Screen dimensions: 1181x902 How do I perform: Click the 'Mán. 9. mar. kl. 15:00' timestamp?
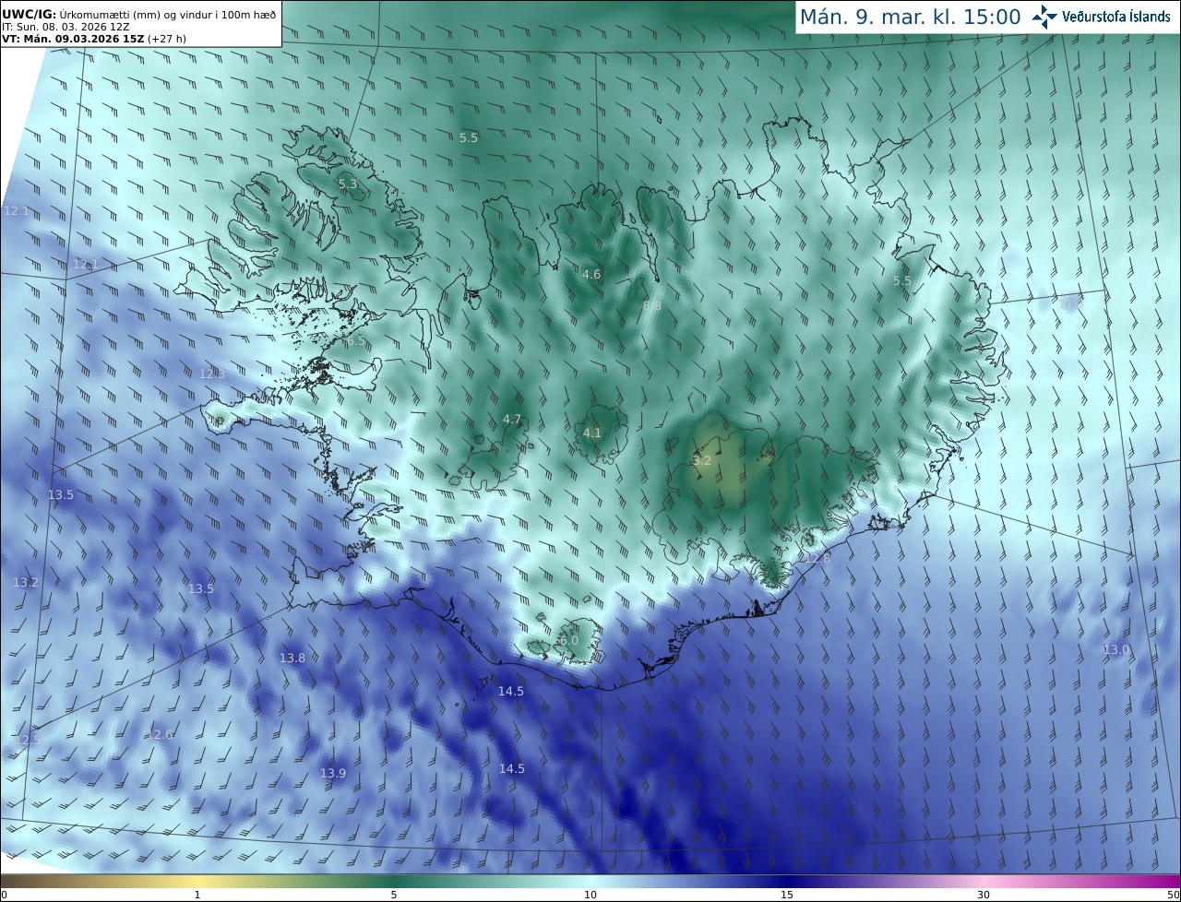point(910,17)
